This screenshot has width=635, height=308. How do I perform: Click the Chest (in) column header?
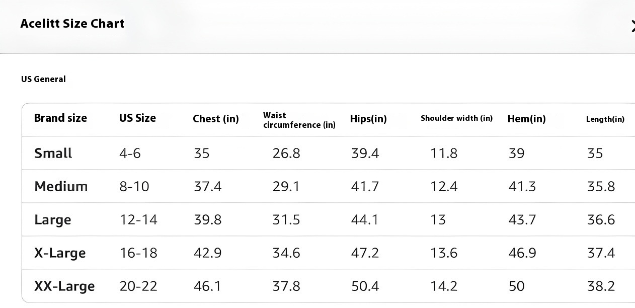pos(216,119)
